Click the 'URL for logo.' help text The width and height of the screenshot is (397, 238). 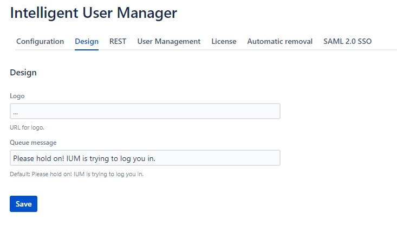click(27, 127)
